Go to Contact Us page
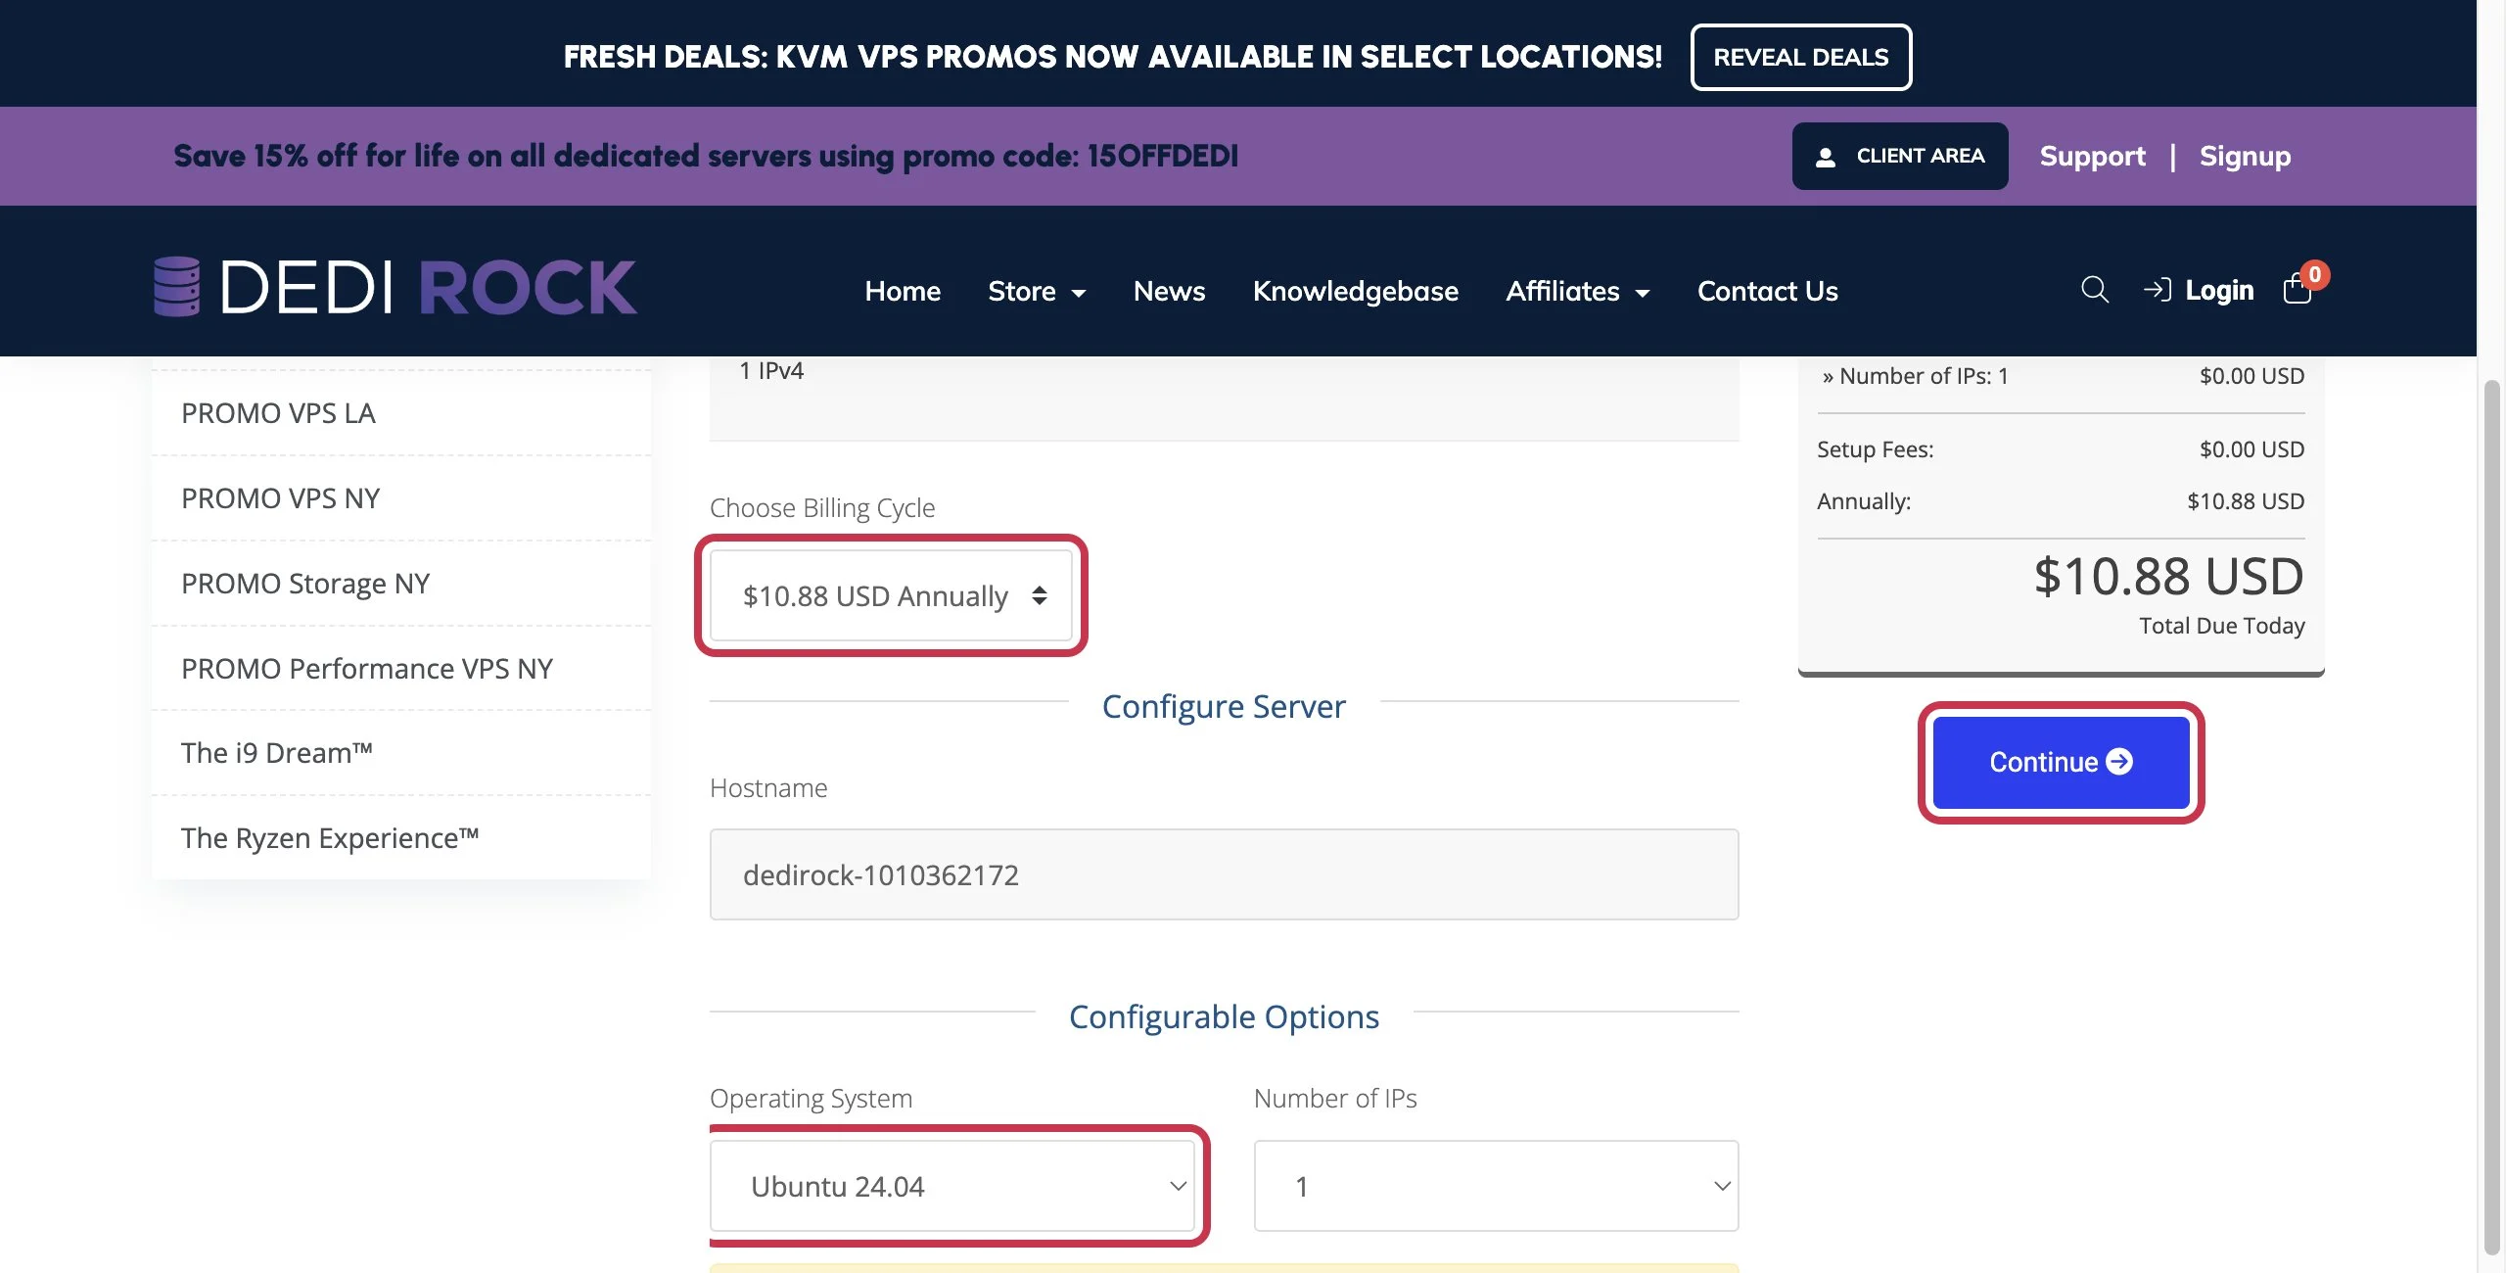2506x1273 pixels. tap(1767, 291)
